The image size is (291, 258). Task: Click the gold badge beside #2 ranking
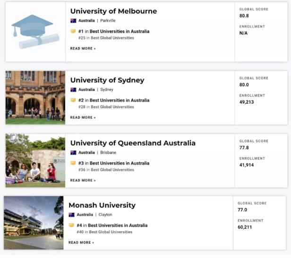point(73,100)
